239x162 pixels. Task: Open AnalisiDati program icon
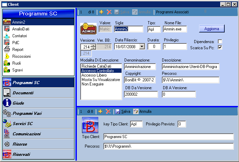click(7, 29)
